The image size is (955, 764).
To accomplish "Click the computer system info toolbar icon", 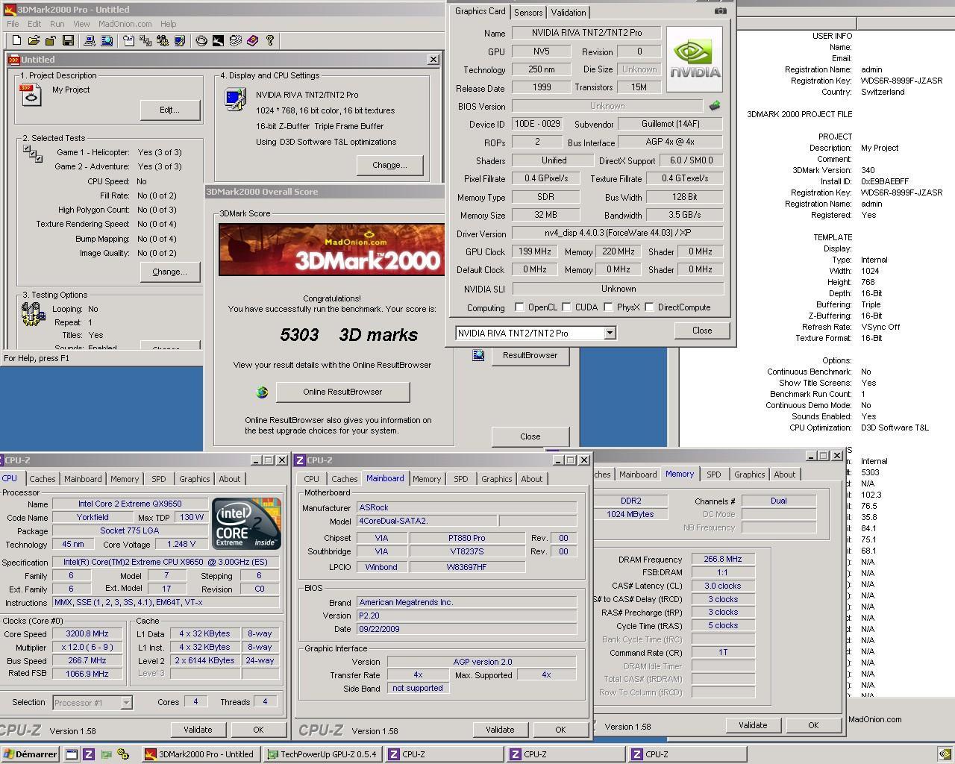I will point(90,40).
